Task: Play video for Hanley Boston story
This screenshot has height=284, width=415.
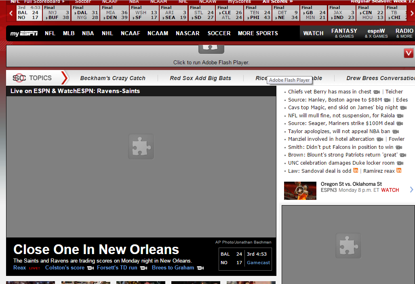Action: [387, 100]
